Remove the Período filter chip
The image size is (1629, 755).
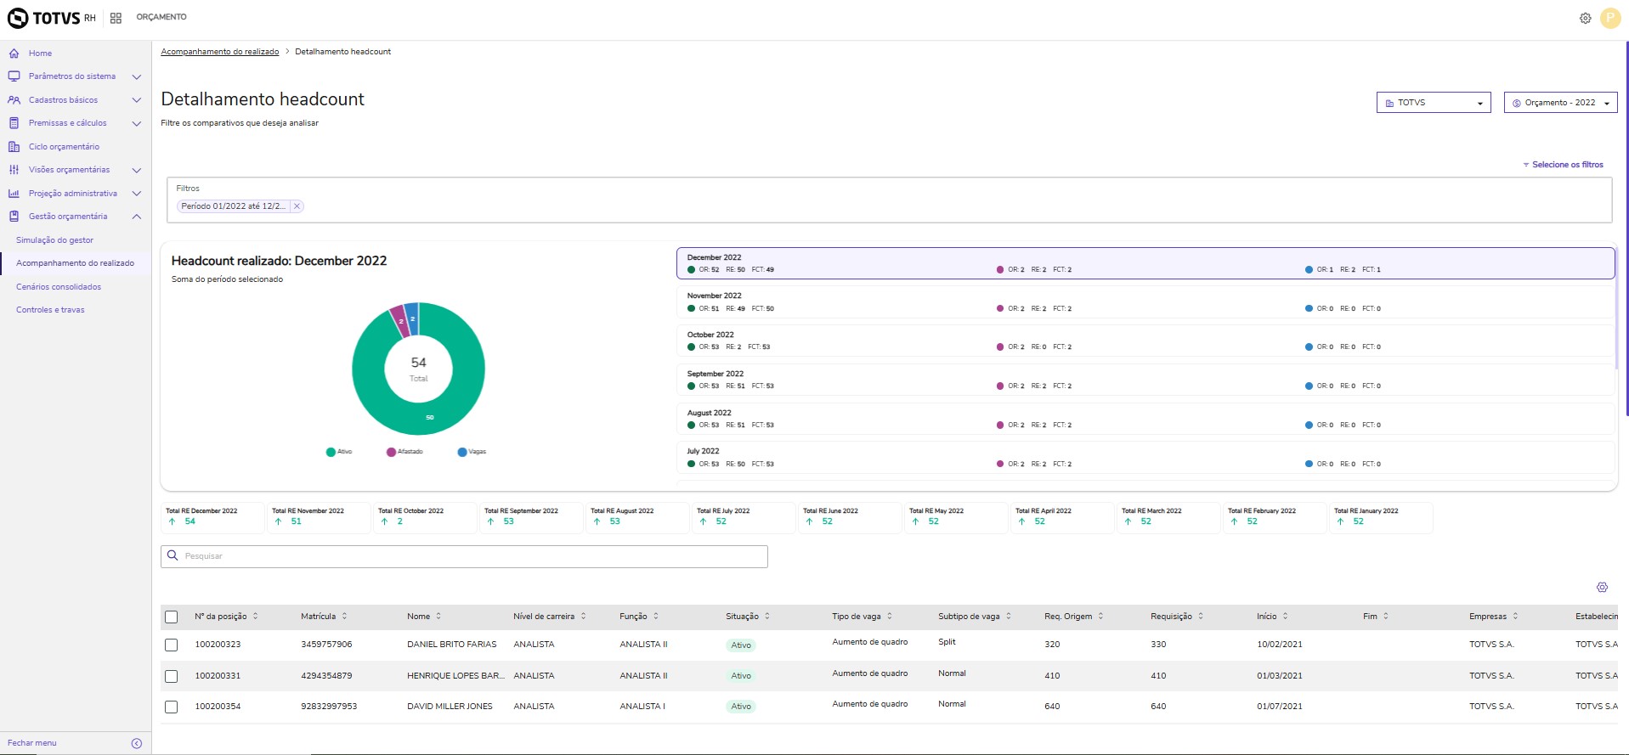(297, 206)
